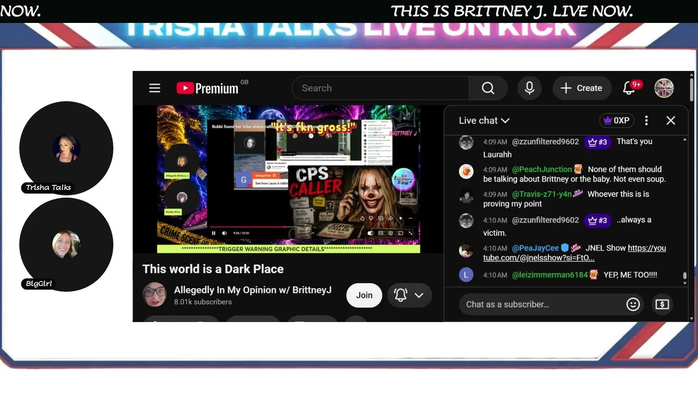Click @PeaJayCee's chat avatar
Screen dimensions: 698x393
point(466,250)
